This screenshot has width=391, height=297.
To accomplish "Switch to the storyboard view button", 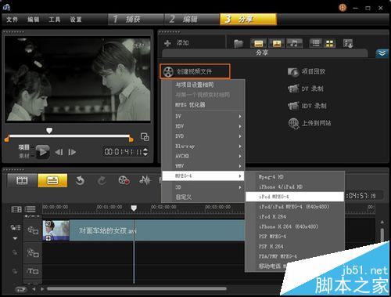I will [x=22, y=180].
